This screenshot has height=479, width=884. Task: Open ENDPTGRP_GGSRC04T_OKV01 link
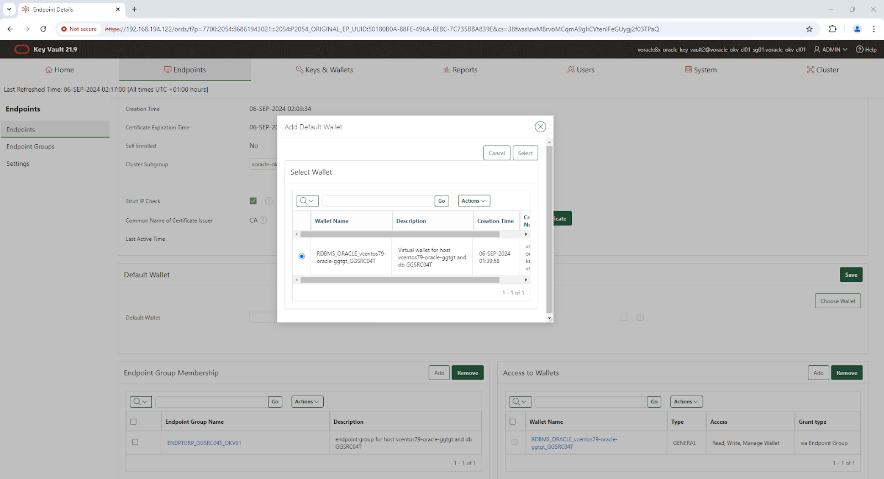click(204, 443)
